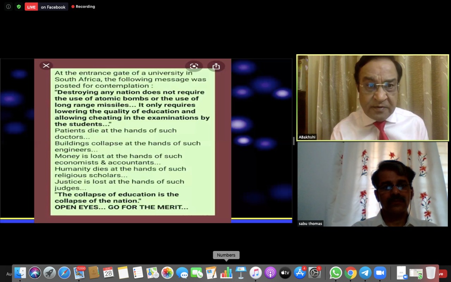Open Google Chrome in the dock

coord(350,273)
